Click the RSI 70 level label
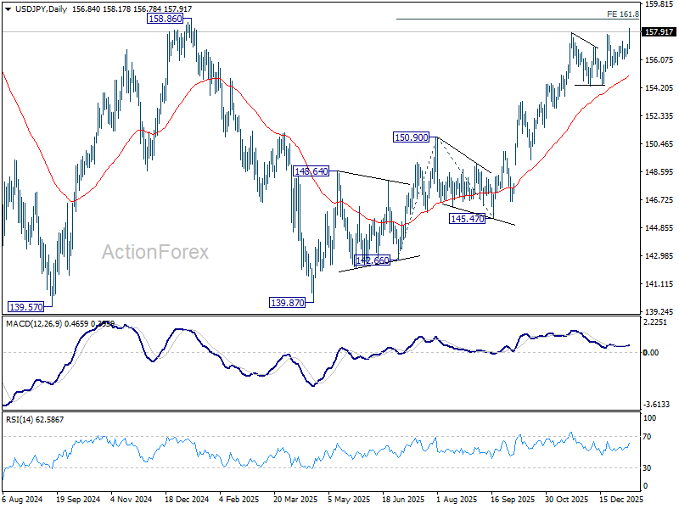Screen dimensions: 679x509 (647, 436)
